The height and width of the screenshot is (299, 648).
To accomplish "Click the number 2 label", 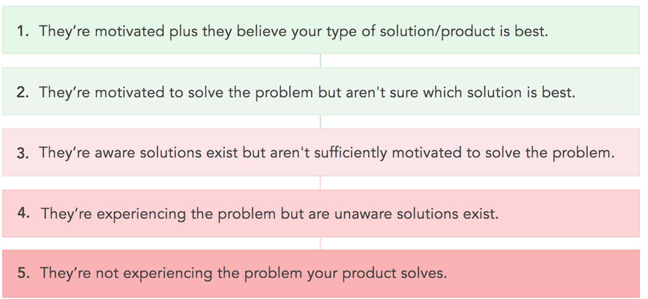I will (23, 92).
